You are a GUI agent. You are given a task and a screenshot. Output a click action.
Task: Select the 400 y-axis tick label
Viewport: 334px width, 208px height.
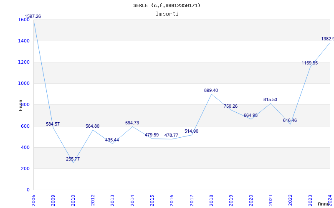click(x=25, y=147)
